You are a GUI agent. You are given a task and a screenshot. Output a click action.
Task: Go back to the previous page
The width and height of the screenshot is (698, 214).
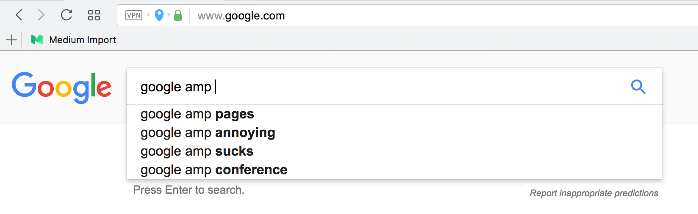[x=19, y=15]
